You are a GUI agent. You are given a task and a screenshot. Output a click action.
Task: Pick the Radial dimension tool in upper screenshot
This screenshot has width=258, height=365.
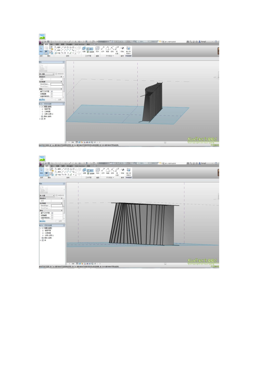(x=112, y=49)
